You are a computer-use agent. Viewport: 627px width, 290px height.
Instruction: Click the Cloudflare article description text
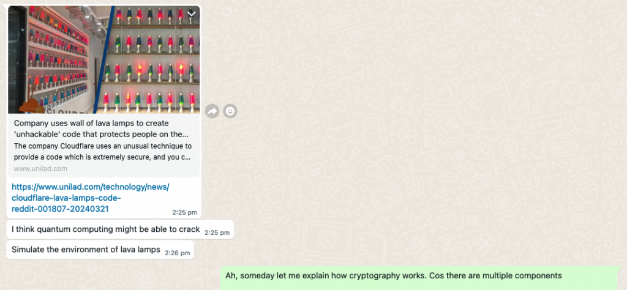click(102, 151)
